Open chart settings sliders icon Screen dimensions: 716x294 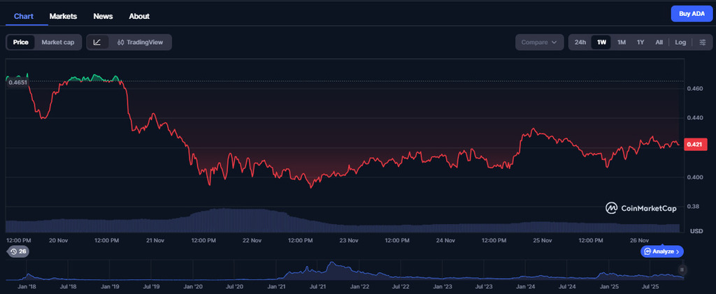pyautogui.click(x=702, y=43)
